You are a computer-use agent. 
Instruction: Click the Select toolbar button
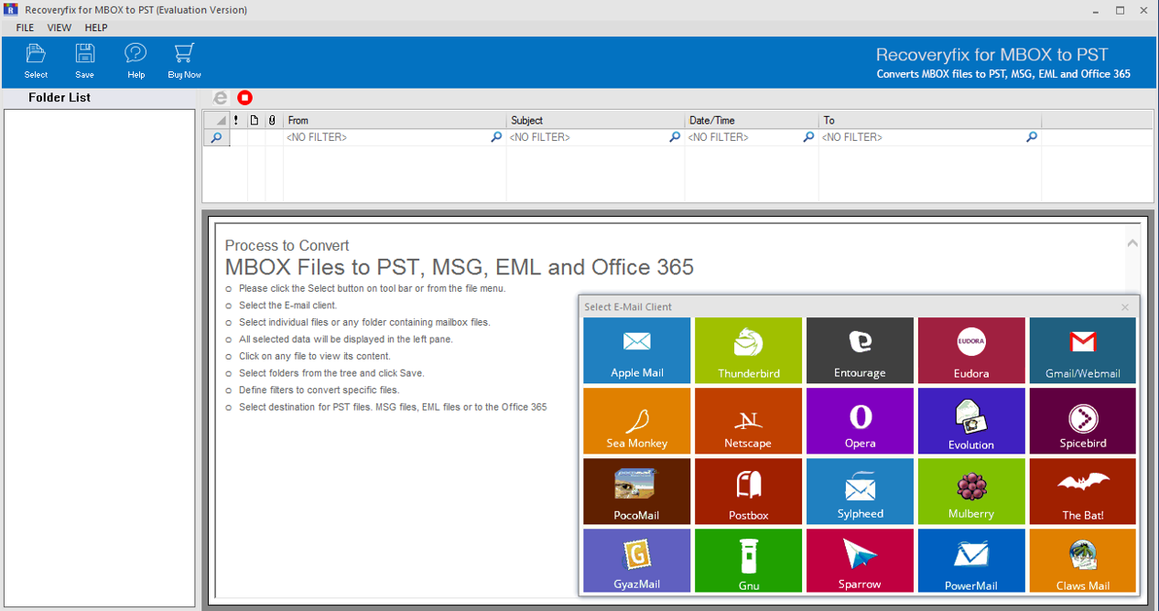point(36,61)
